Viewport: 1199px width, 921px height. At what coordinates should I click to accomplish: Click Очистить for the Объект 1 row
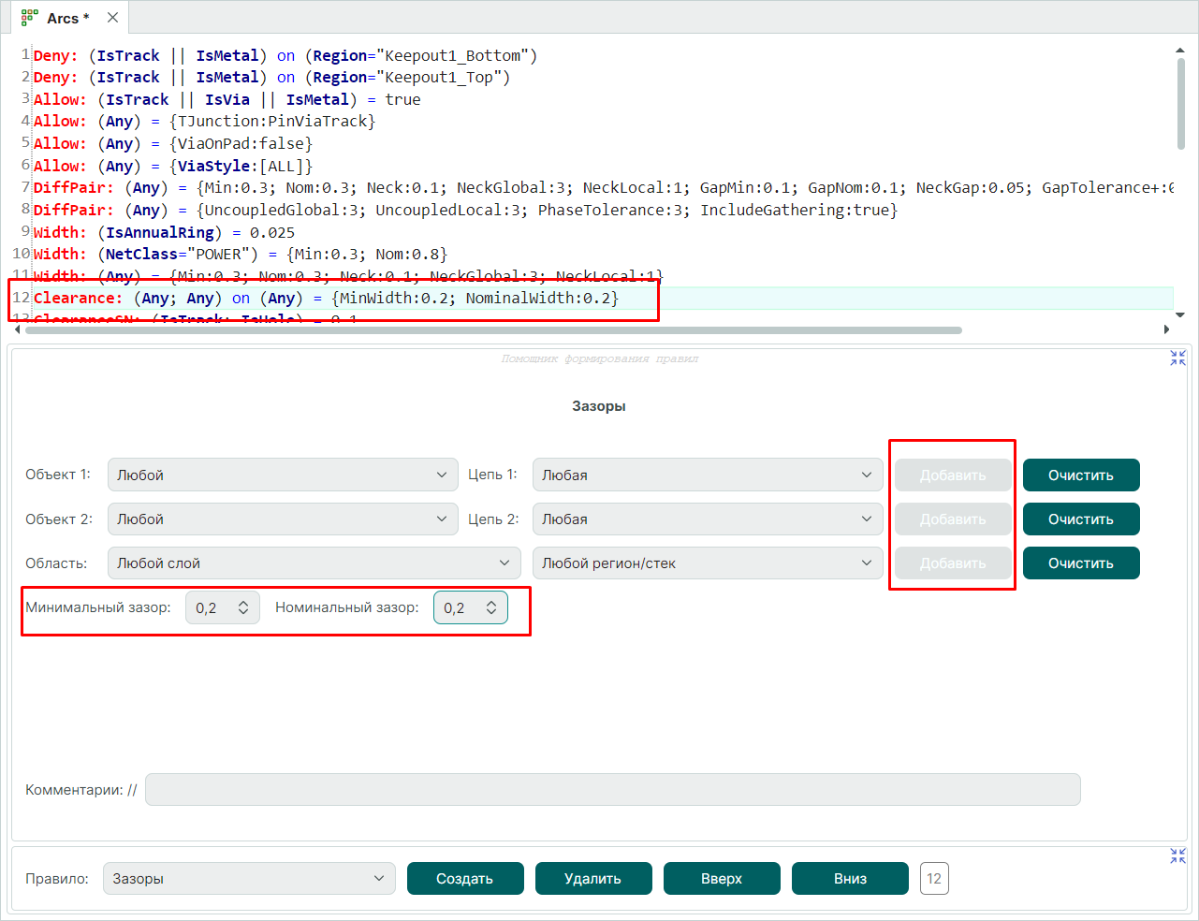[x=1080, y=475]
